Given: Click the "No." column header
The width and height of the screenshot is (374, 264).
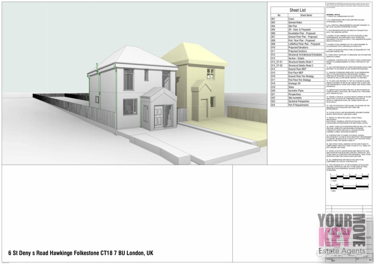Looking at the screenshot, I should tap(279, 15).
